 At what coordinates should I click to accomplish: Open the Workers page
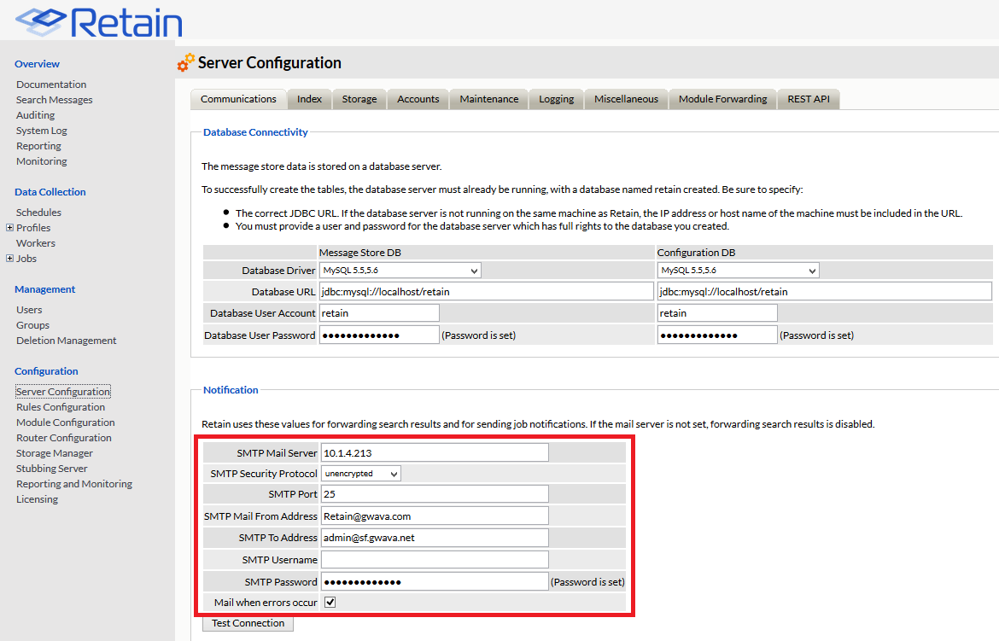point(36,242)
